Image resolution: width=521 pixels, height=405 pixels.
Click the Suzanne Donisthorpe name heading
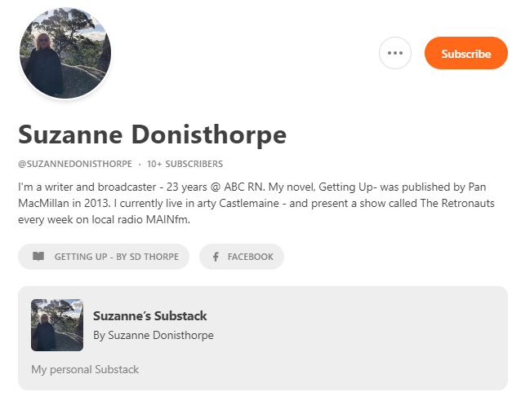pyautogui.click(x=152, y=134)
